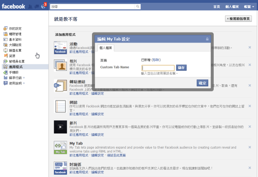Remove the 網誌 application with X

click(x=249, y=106)
